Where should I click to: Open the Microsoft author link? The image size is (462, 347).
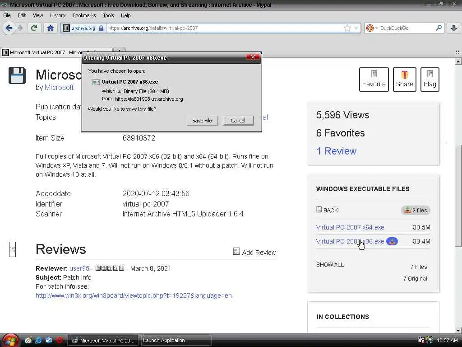coord(59,87)
